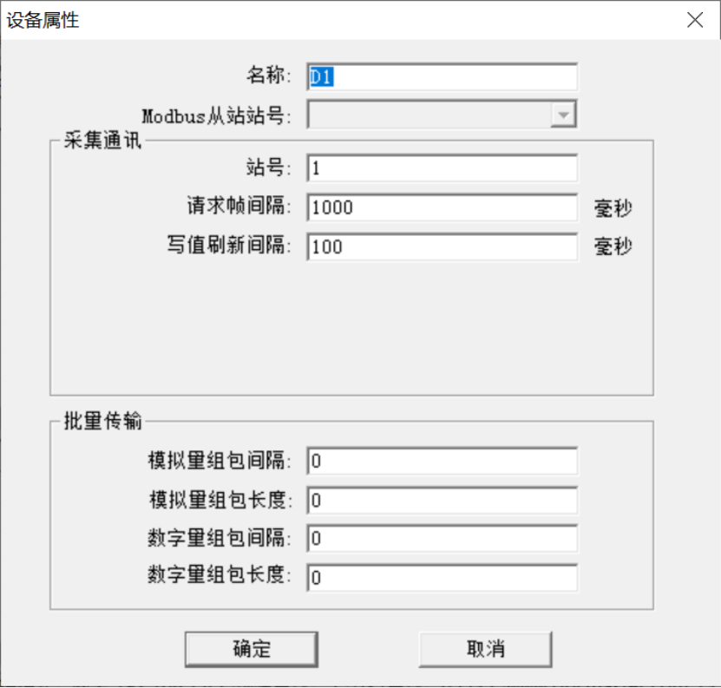
Task: Focus the 数字量组包间隔 input field
Action: [x=442, y=538]
